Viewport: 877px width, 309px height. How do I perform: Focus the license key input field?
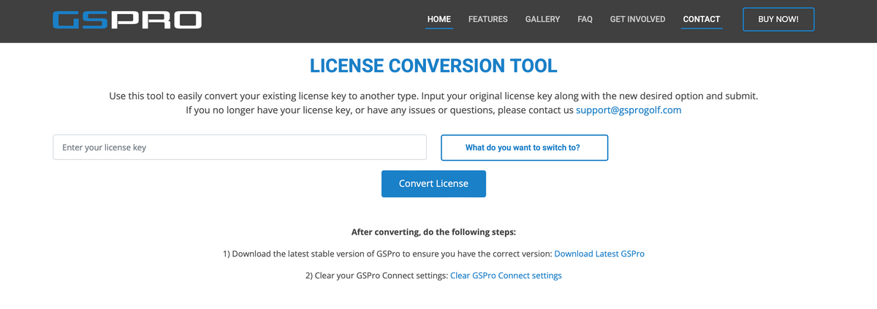coord(240,147)
